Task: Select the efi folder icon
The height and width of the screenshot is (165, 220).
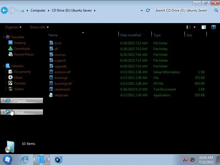Action: coord(51,49)
